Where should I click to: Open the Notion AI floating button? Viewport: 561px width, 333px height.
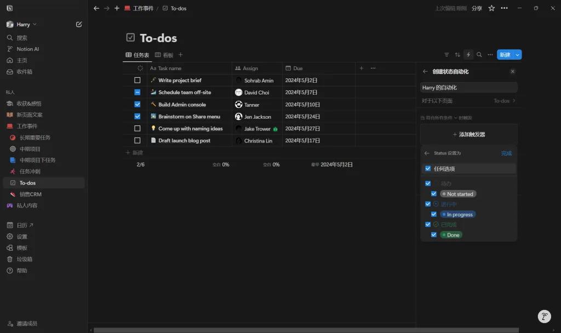point(543,317)
